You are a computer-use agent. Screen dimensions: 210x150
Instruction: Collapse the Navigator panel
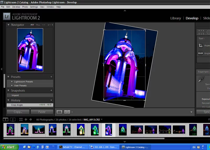point(8,25)
